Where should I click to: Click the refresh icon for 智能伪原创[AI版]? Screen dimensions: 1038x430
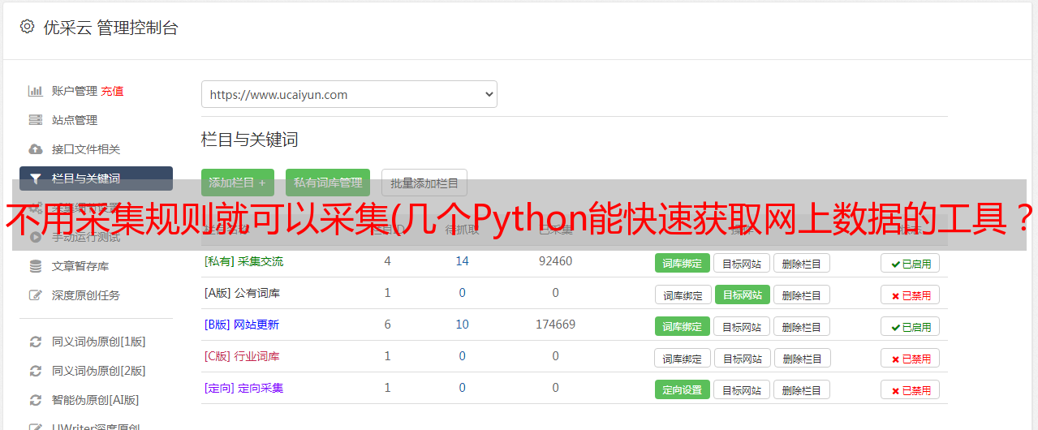point(36,400)
